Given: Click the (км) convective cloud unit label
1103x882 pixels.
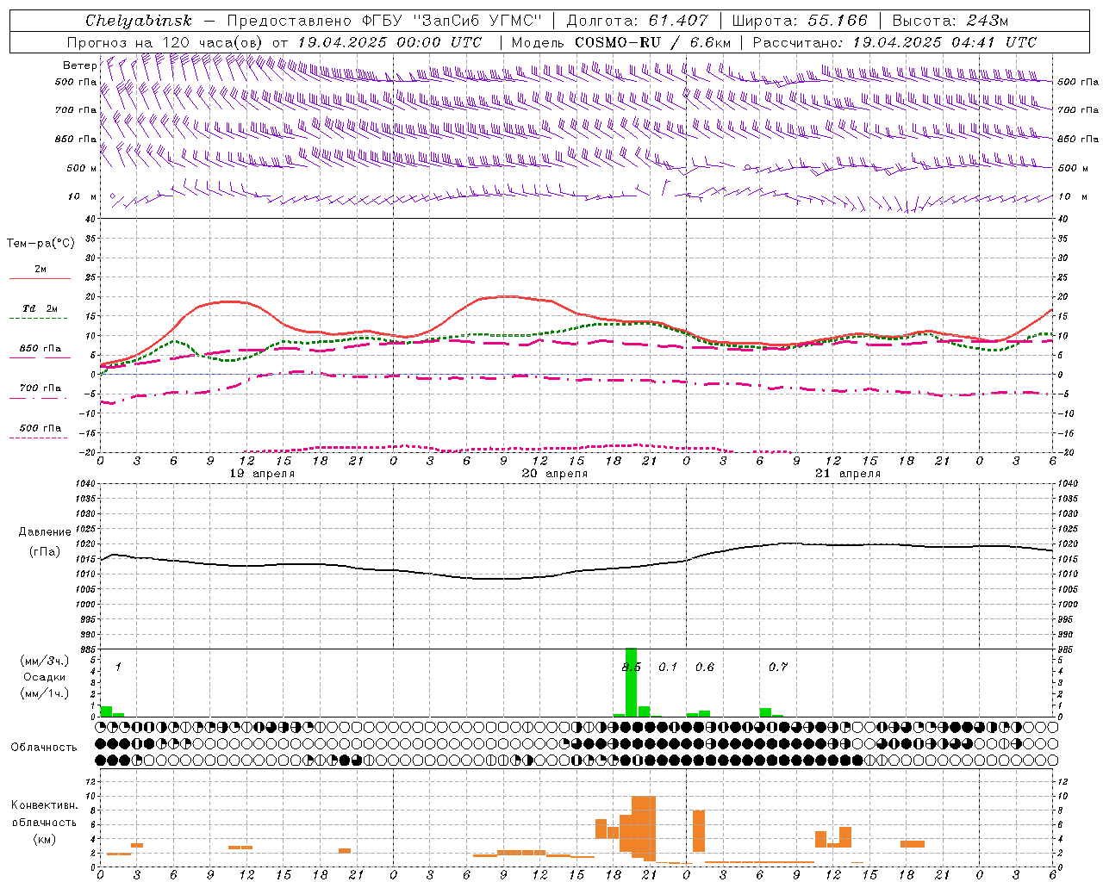Looking at the screenshot, I should click(x=44, y=839).
